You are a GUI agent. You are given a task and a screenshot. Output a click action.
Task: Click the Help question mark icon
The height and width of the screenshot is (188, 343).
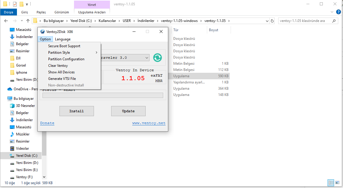(x=338, y=12)
